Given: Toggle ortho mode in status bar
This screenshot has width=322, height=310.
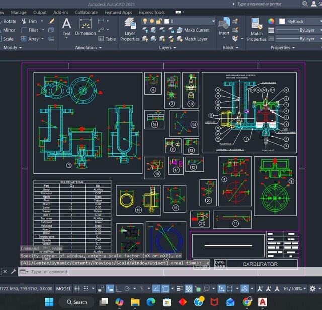Looking at the screenshot, I should coord(119,289).
